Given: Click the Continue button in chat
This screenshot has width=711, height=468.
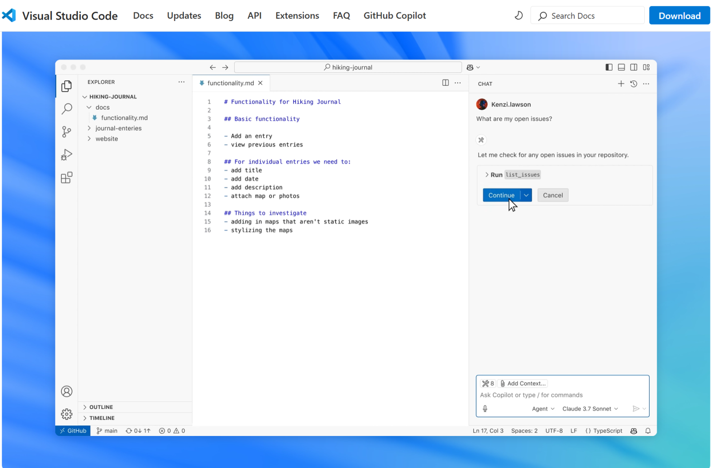Looking at the screenshot, I should coord(501,195).
